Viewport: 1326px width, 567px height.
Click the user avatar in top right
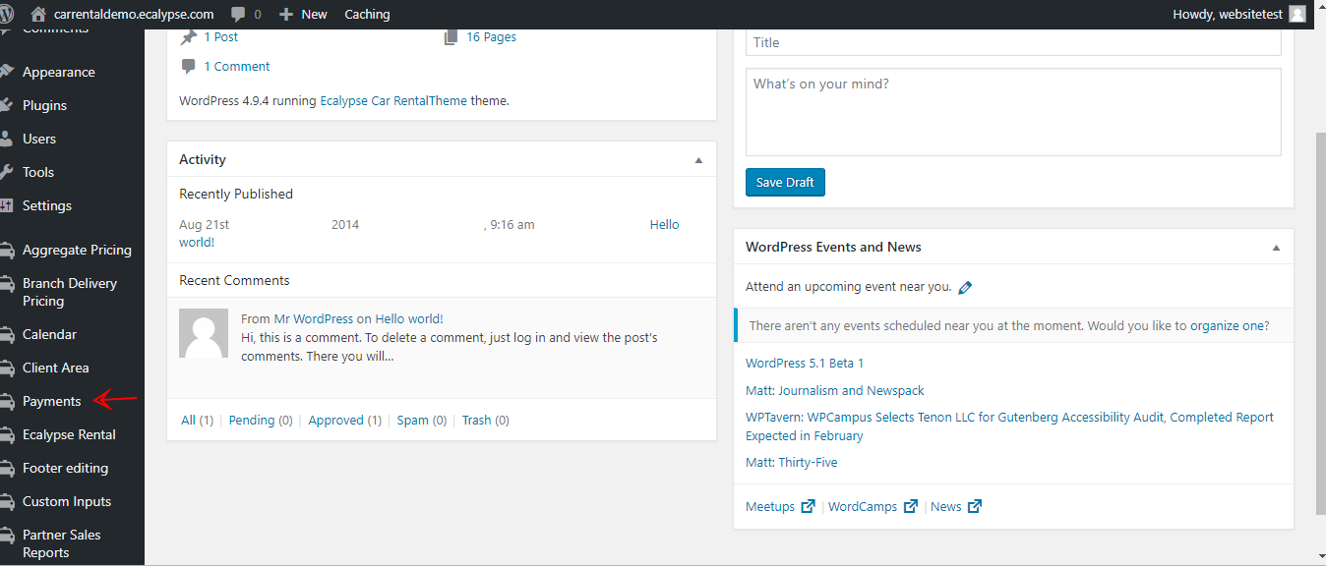1297,14
